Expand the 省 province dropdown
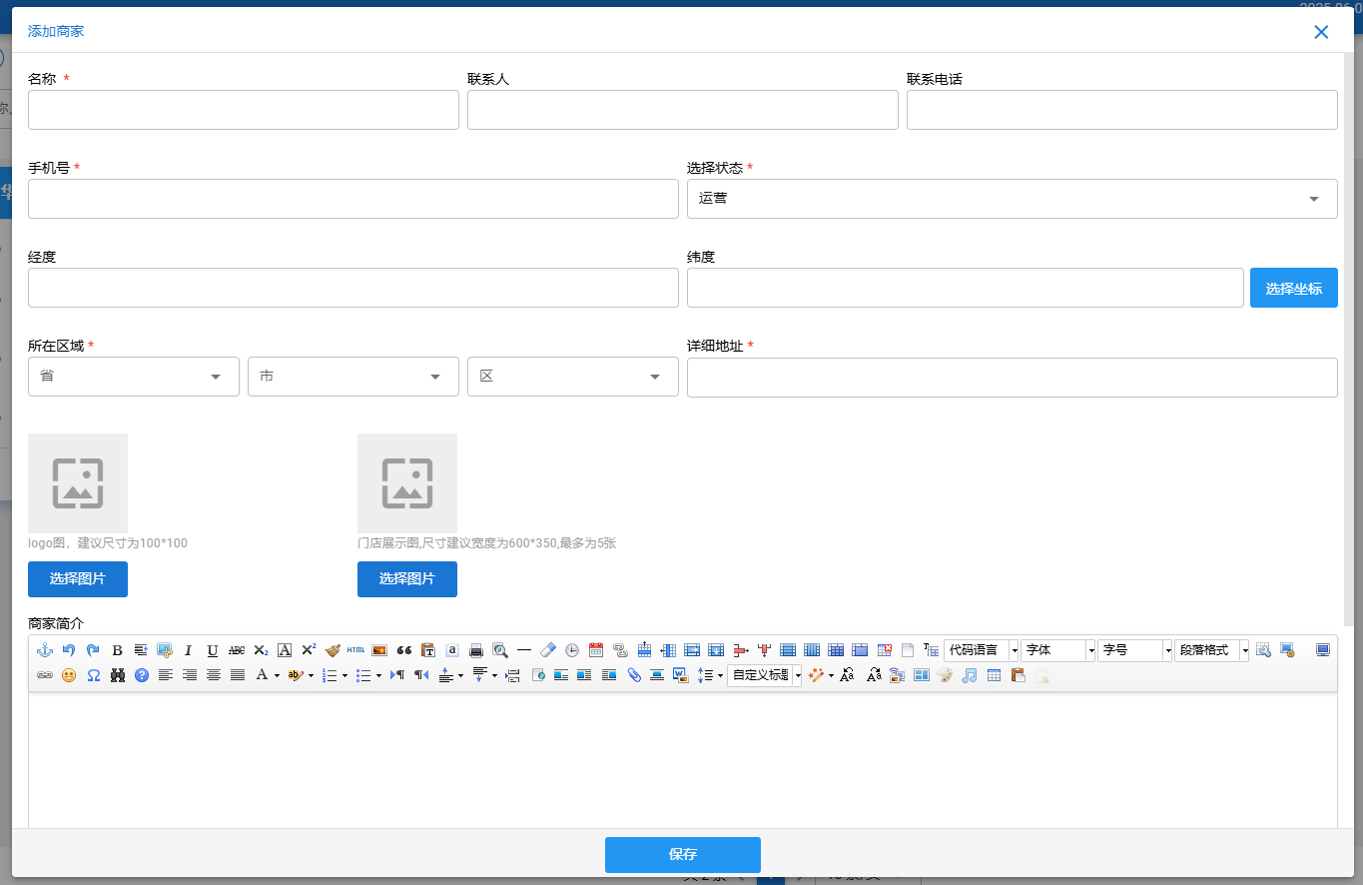The width and height of the screenshot is (1363, 885). [134, 377]
